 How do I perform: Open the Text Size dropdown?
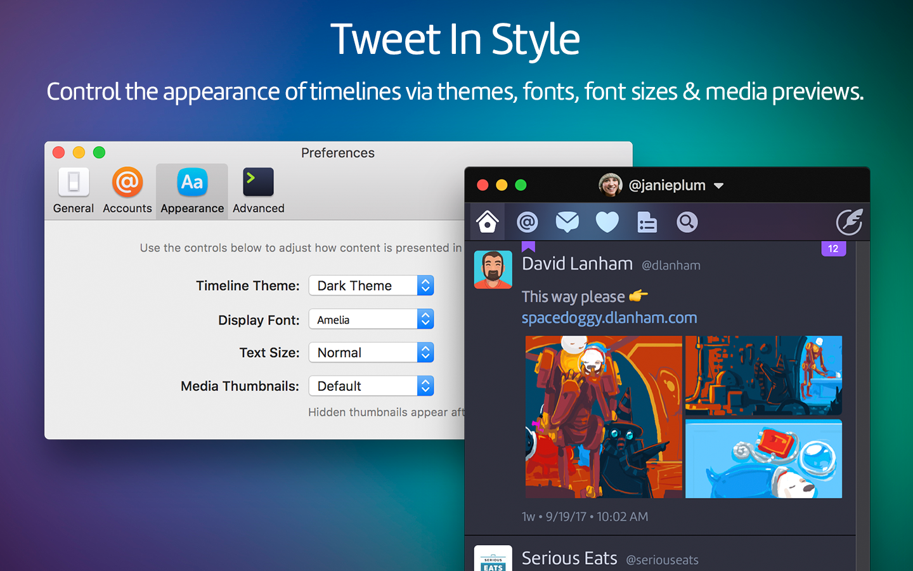pos(371,352)
